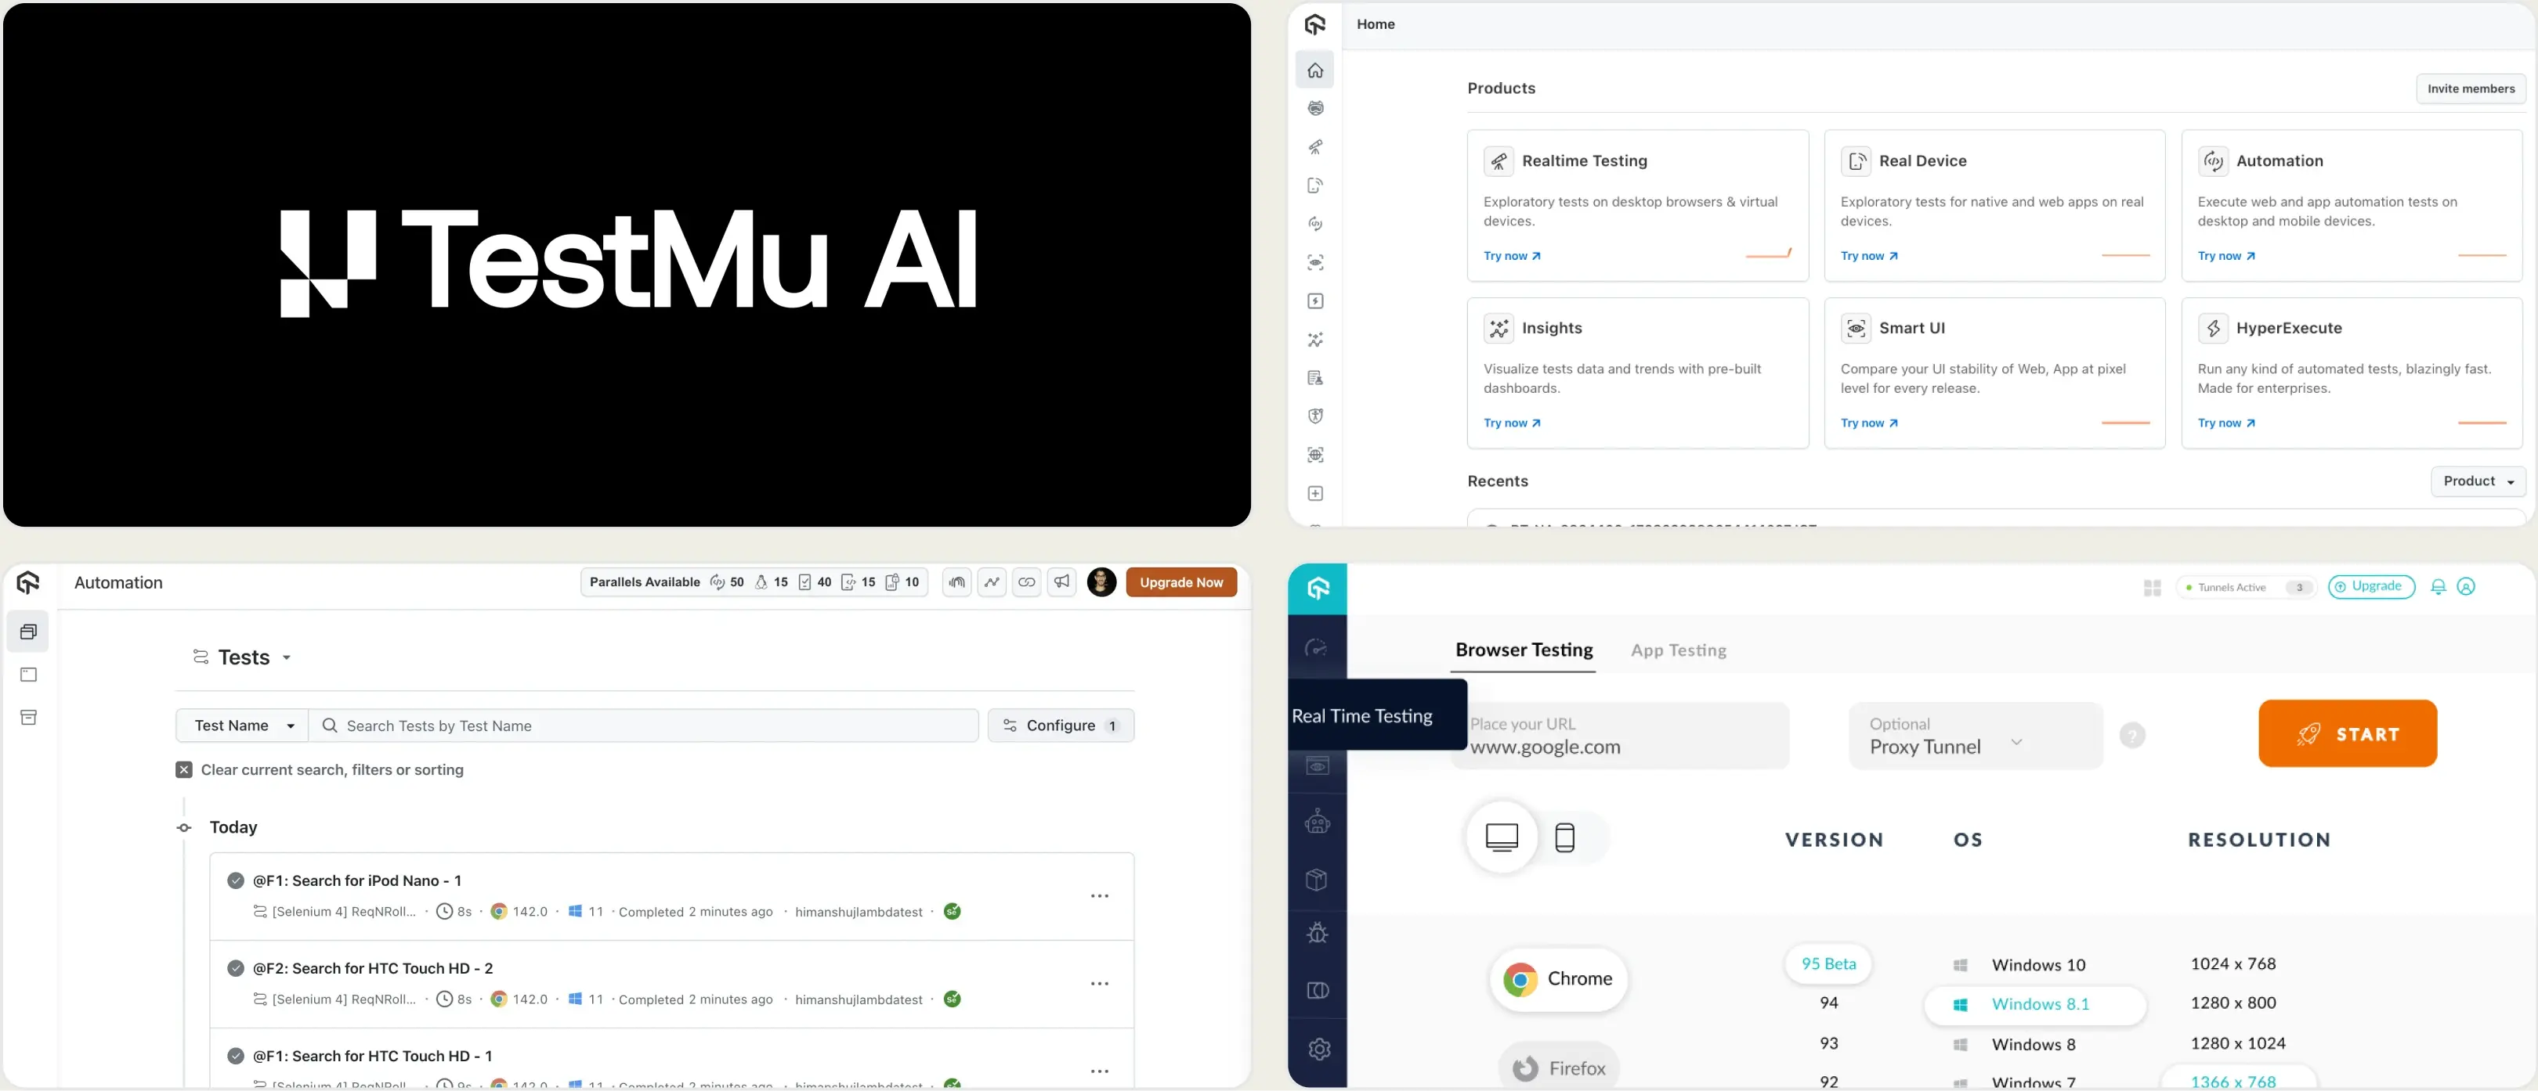
Task: Click Try now on Real Device card
Action: (1869, 256)
